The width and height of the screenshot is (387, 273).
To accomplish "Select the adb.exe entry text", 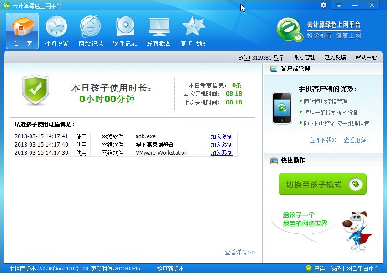I will pos(145,136).
